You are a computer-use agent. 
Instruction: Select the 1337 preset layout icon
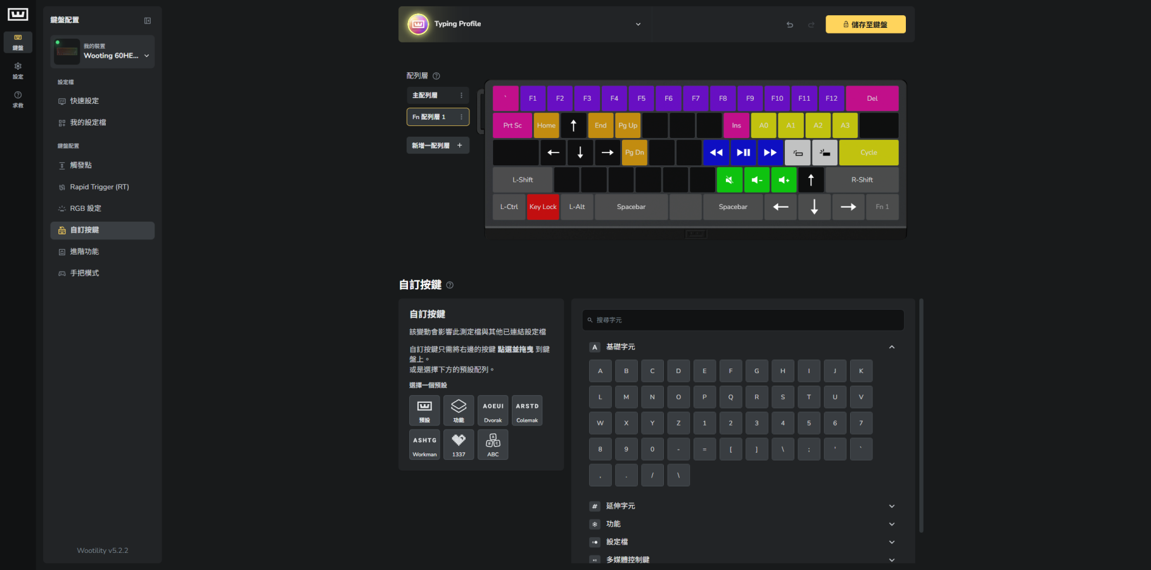459,445
